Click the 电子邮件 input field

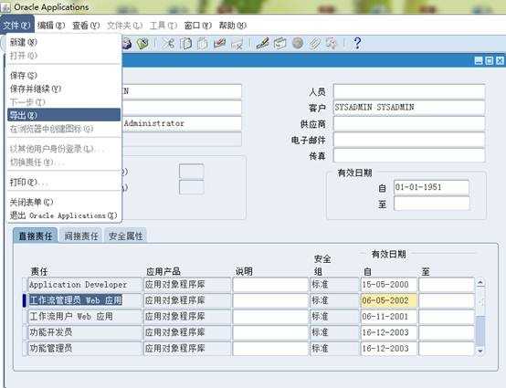(x=409, y=140)
